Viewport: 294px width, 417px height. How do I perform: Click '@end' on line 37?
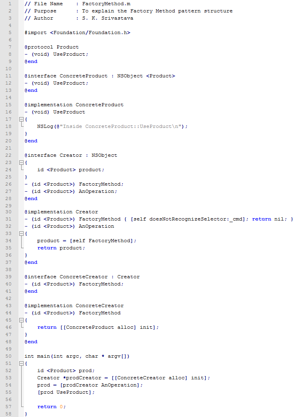point(31,263)
